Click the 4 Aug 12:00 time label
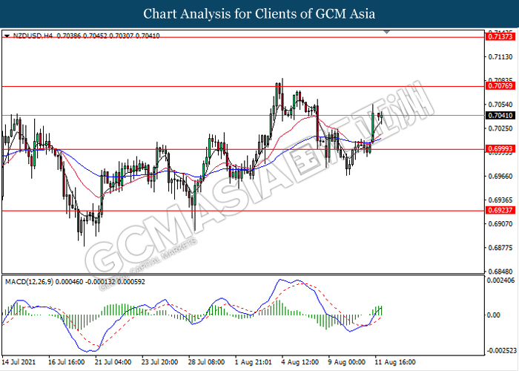 (300, 362)
